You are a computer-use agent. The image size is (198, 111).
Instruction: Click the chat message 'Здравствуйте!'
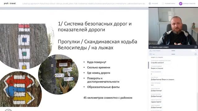click(156, 102)
